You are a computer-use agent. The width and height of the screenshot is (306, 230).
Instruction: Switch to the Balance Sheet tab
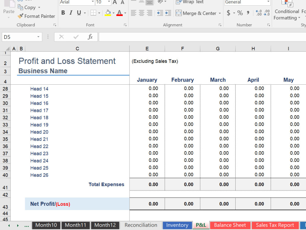coord(230,225)
